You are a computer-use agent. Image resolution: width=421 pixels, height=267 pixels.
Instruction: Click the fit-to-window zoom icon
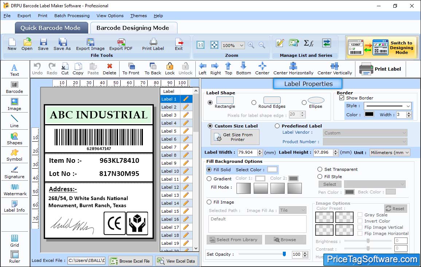[214, 45]
